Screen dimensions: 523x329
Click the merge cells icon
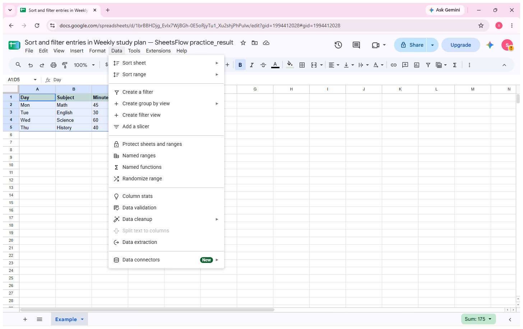click(314, 65)
